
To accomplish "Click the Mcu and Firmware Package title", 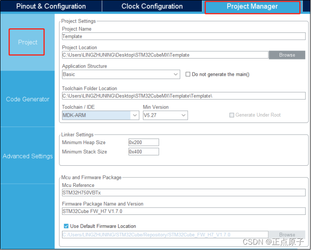I will (x=91, y=177).
